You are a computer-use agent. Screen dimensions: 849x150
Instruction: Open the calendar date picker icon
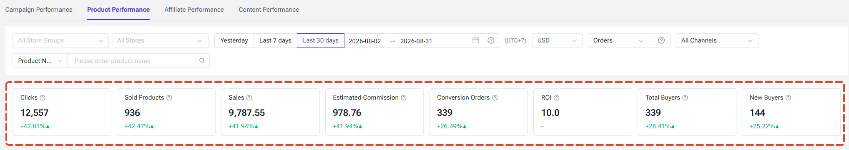[476, 40]
